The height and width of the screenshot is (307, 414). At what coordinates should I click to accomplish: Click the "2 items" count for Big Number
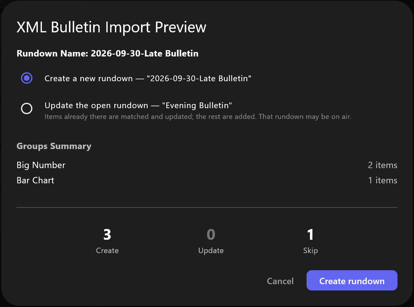point(383,165)
